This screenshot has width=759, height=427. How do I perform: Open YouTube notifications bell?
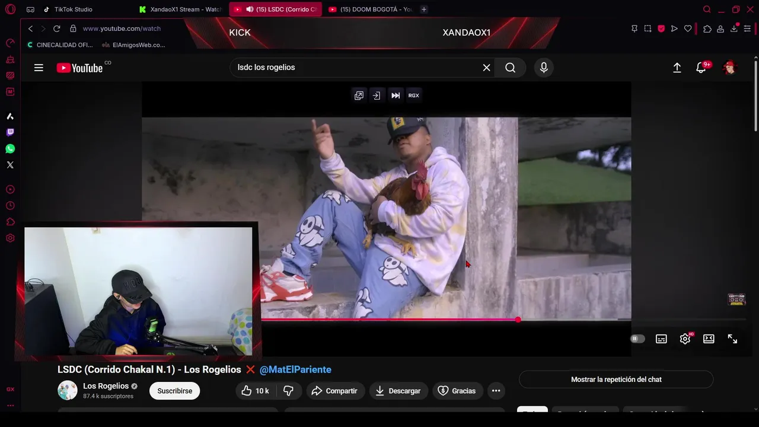(701, 68)
